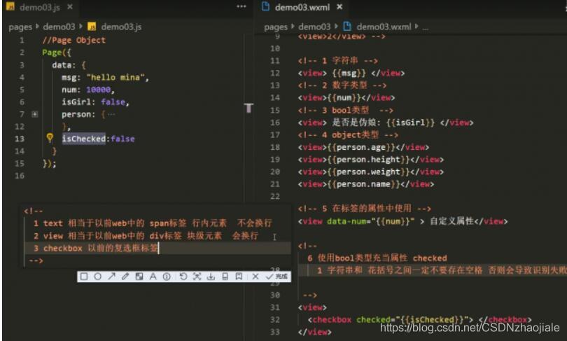Click line number 13 in left editor
Viewport: 567px width, 341px height.
(20, 139)
